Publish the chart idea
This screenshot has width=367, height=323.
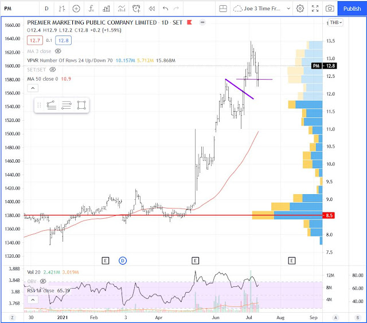coord(352,9)
